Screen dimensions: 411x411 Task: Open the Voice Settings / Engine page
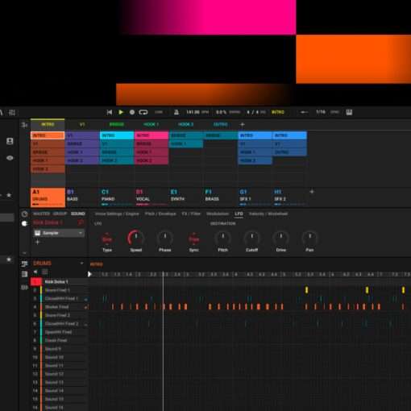(117, 214)
